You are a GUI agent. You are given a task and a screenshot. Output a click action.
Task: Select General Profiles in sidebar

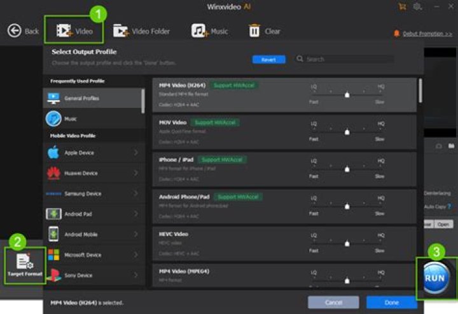click(x=94, y=98)
